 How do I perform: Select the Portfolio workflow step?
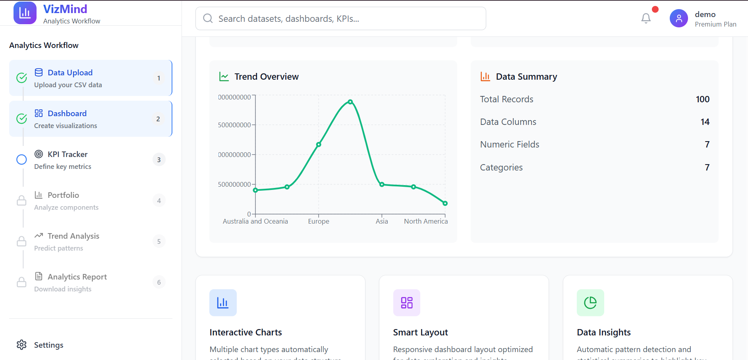tap(91, 200)
